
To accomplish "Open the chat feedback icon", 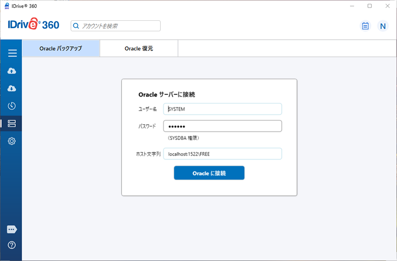I will 12,229.
